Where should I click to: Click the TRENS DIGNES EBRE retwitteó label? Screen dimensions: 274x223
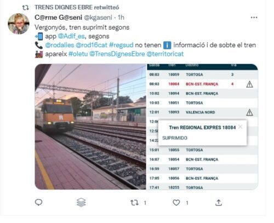[77, 7]
